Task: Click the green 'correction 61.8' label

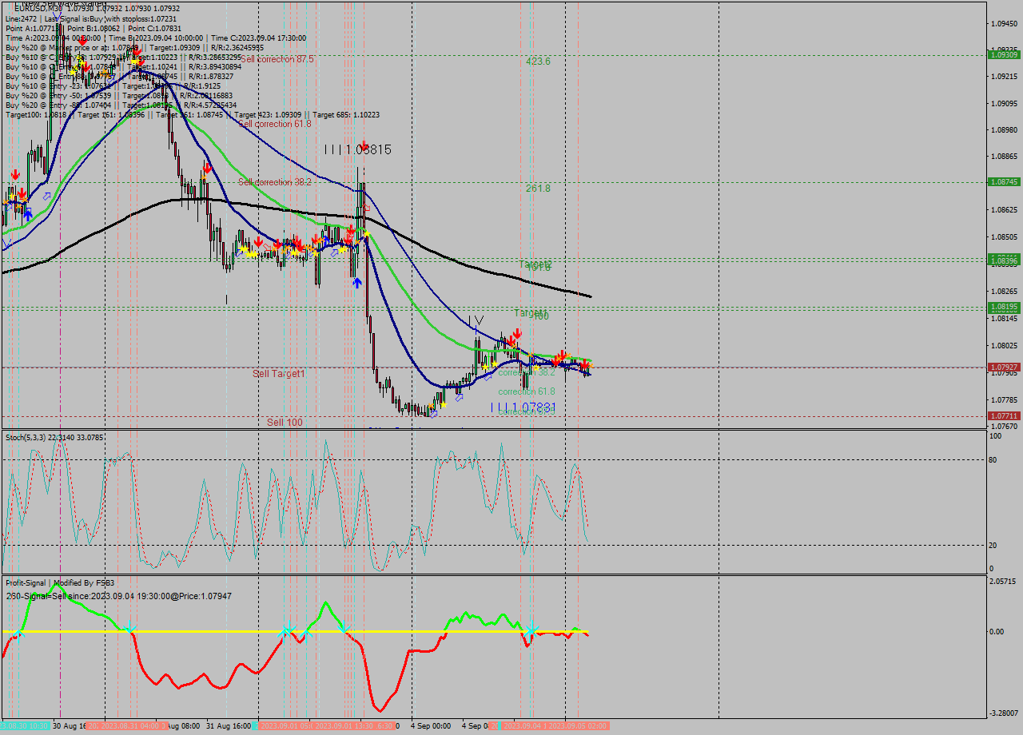Action: 526,391
